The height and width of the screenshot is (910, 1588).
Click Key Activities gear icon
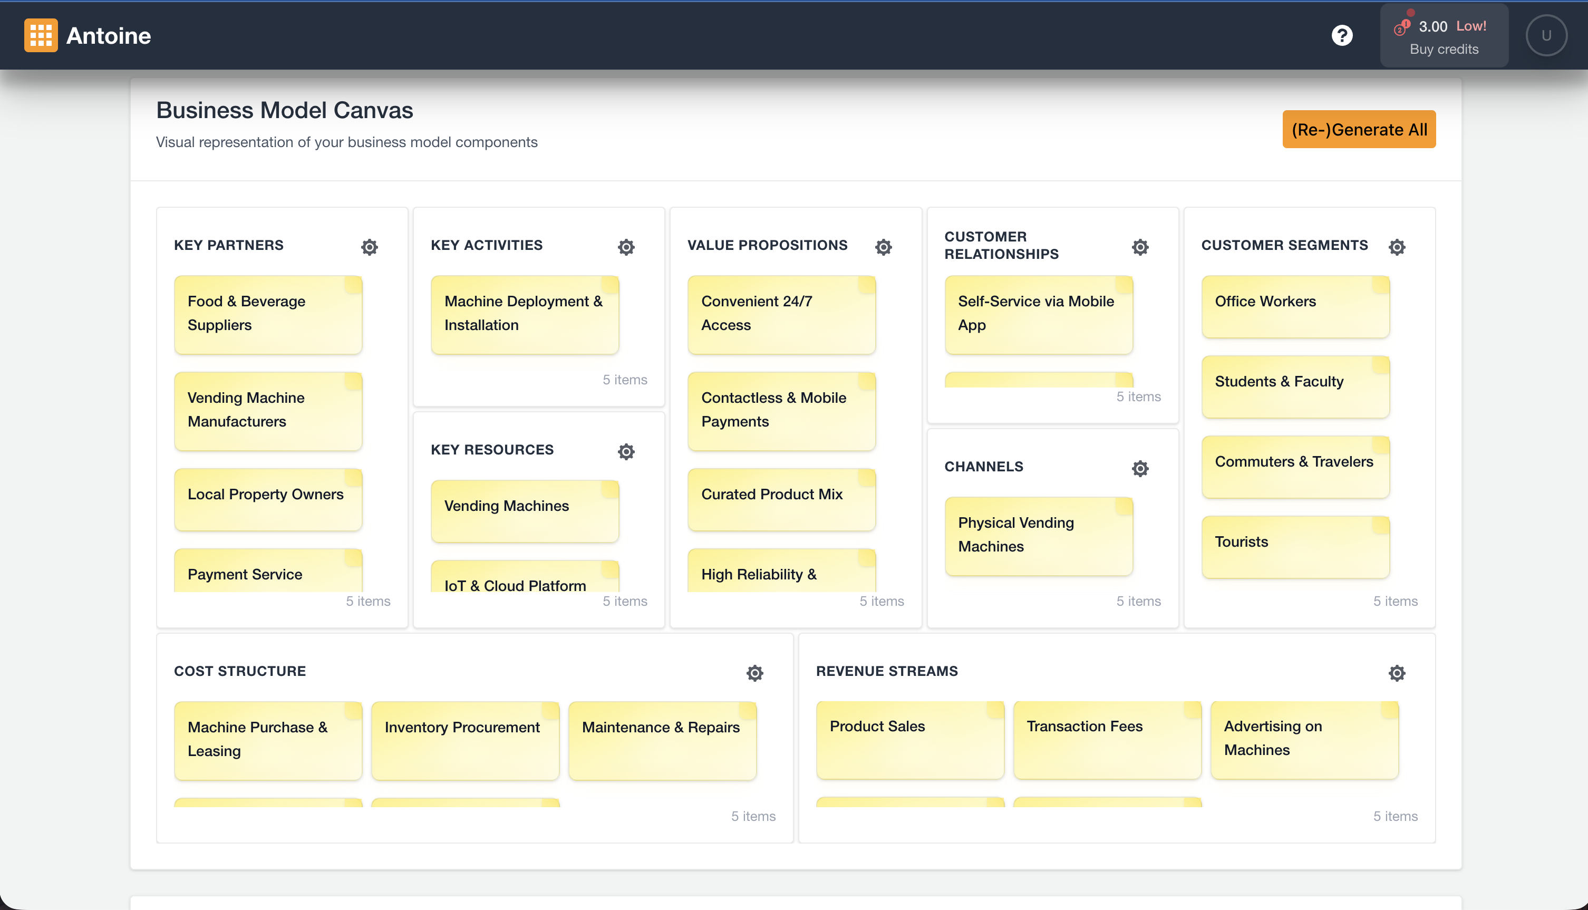(626, 247)
